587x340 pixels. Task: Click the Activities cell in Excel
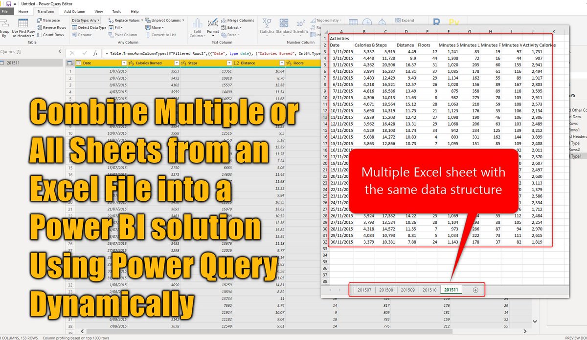(x=340, y=38)
